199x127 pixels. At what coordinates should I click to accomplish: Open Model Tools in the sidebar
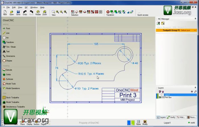click(9, 84)
